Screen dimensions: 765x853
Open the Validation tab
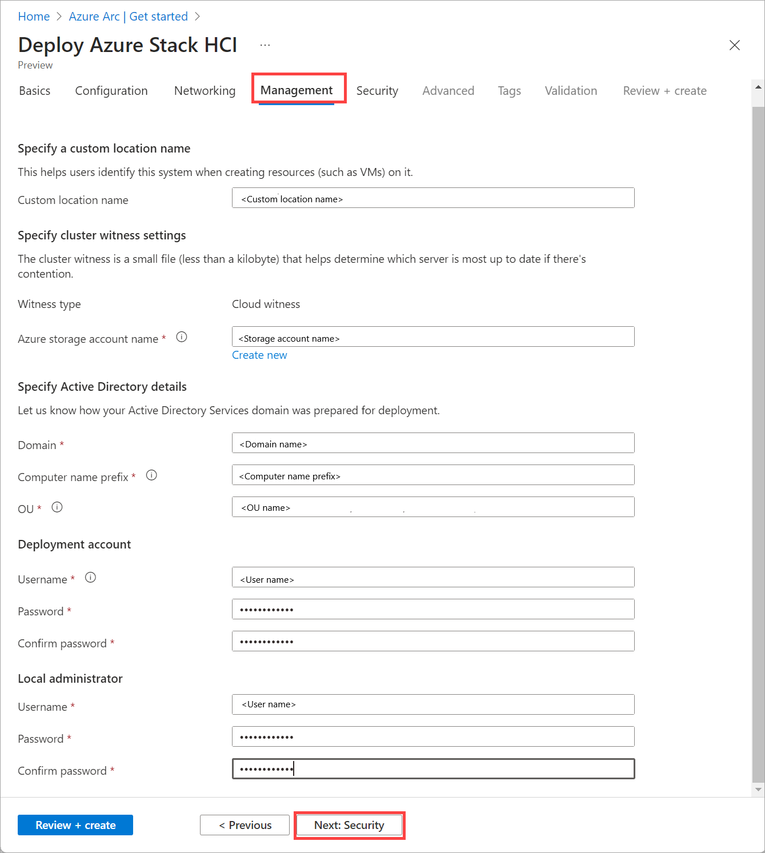[571, 91]
